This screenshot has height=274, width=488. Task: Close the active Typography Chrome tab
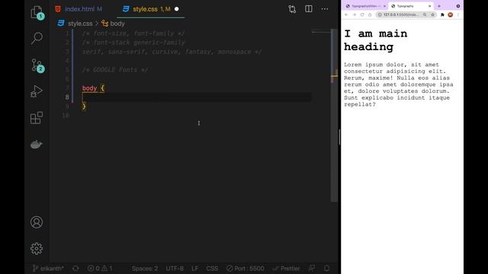[x=430, y=6]
